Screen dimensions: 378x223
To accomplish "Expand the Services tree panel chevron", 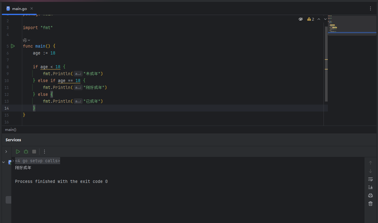I will click(6, 152).
